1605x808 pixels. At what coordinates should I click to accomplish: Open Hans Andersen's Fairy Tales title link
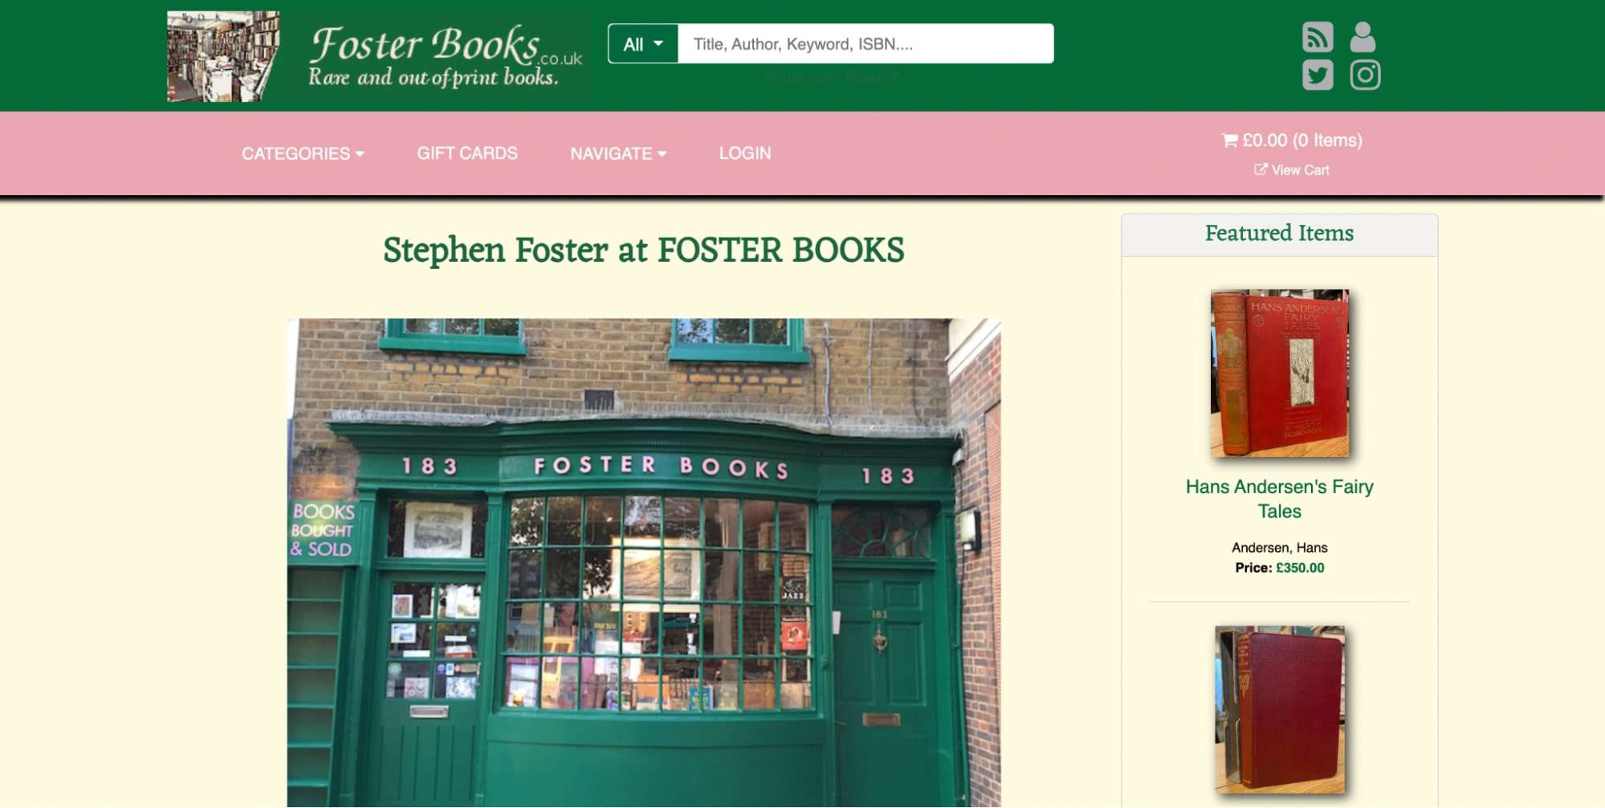click(1279, 499)
